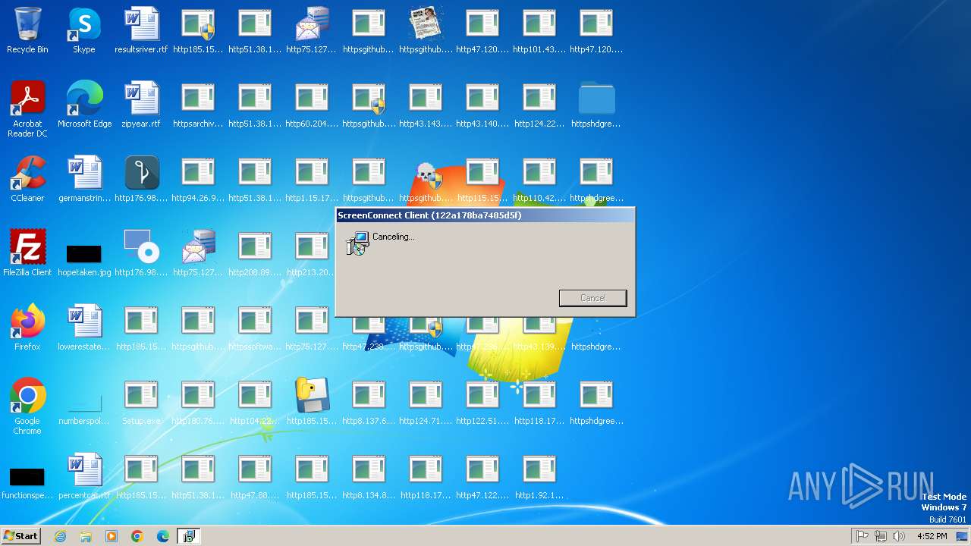Screen dimensions: 971x546
Task: Open Edge from the taskbar
Action: pyautogui.click(x=163, y=536)
